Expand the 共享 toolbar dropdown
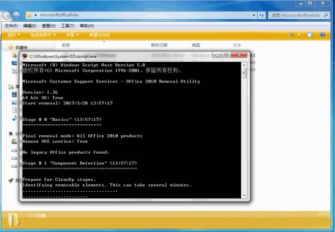The image size is (335, 232). (x=72, y=35)
